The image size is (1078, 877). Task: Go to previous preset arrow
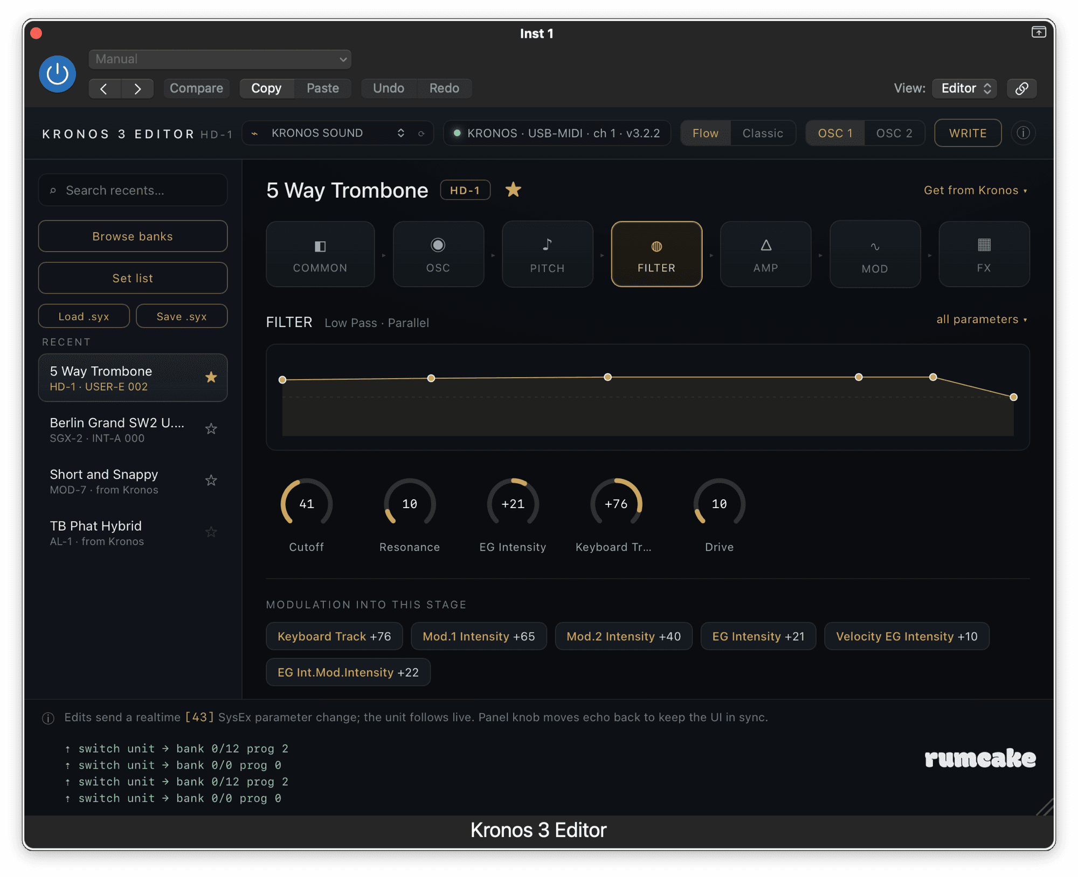pos(105,88)
